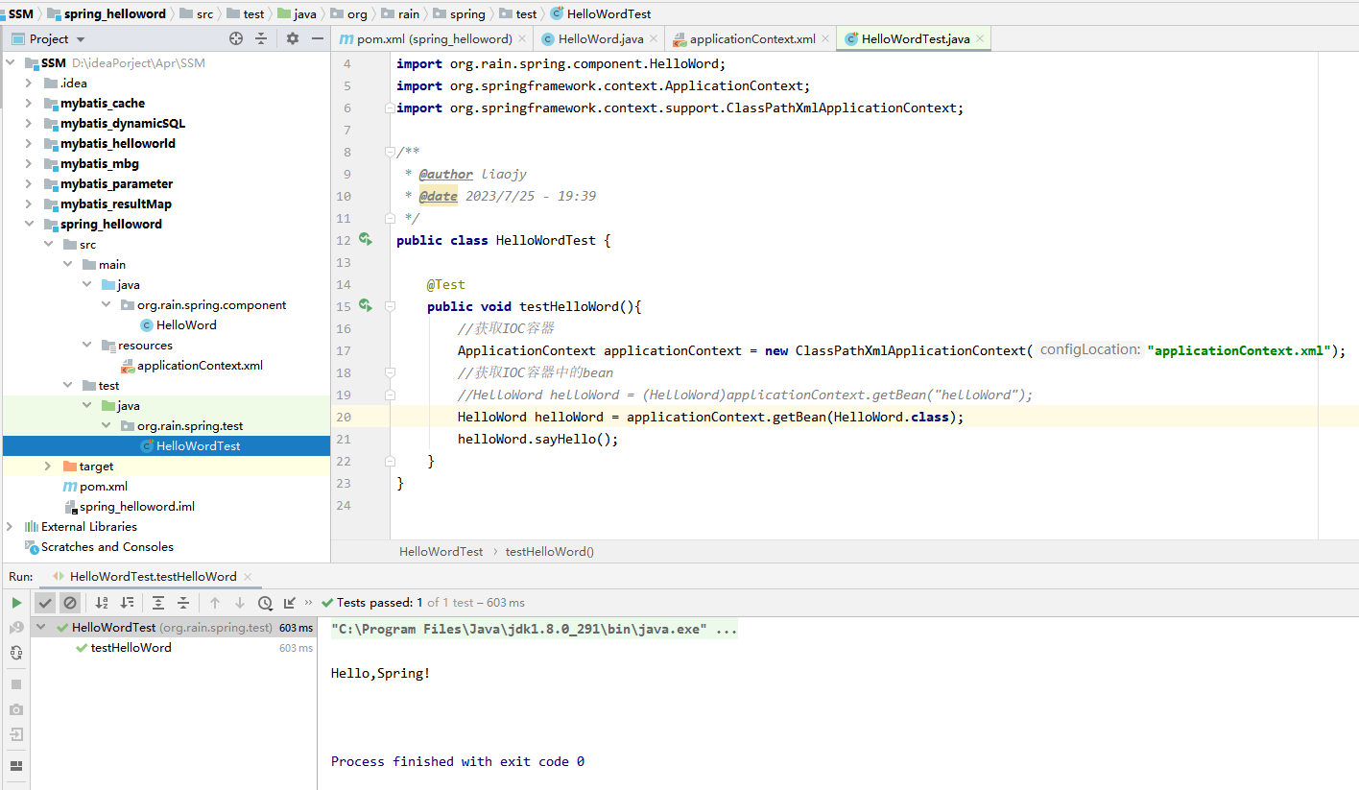Screen dimensions: 1359x790
Task: Locate current file with crosshair icon
Action: [236, 38]
